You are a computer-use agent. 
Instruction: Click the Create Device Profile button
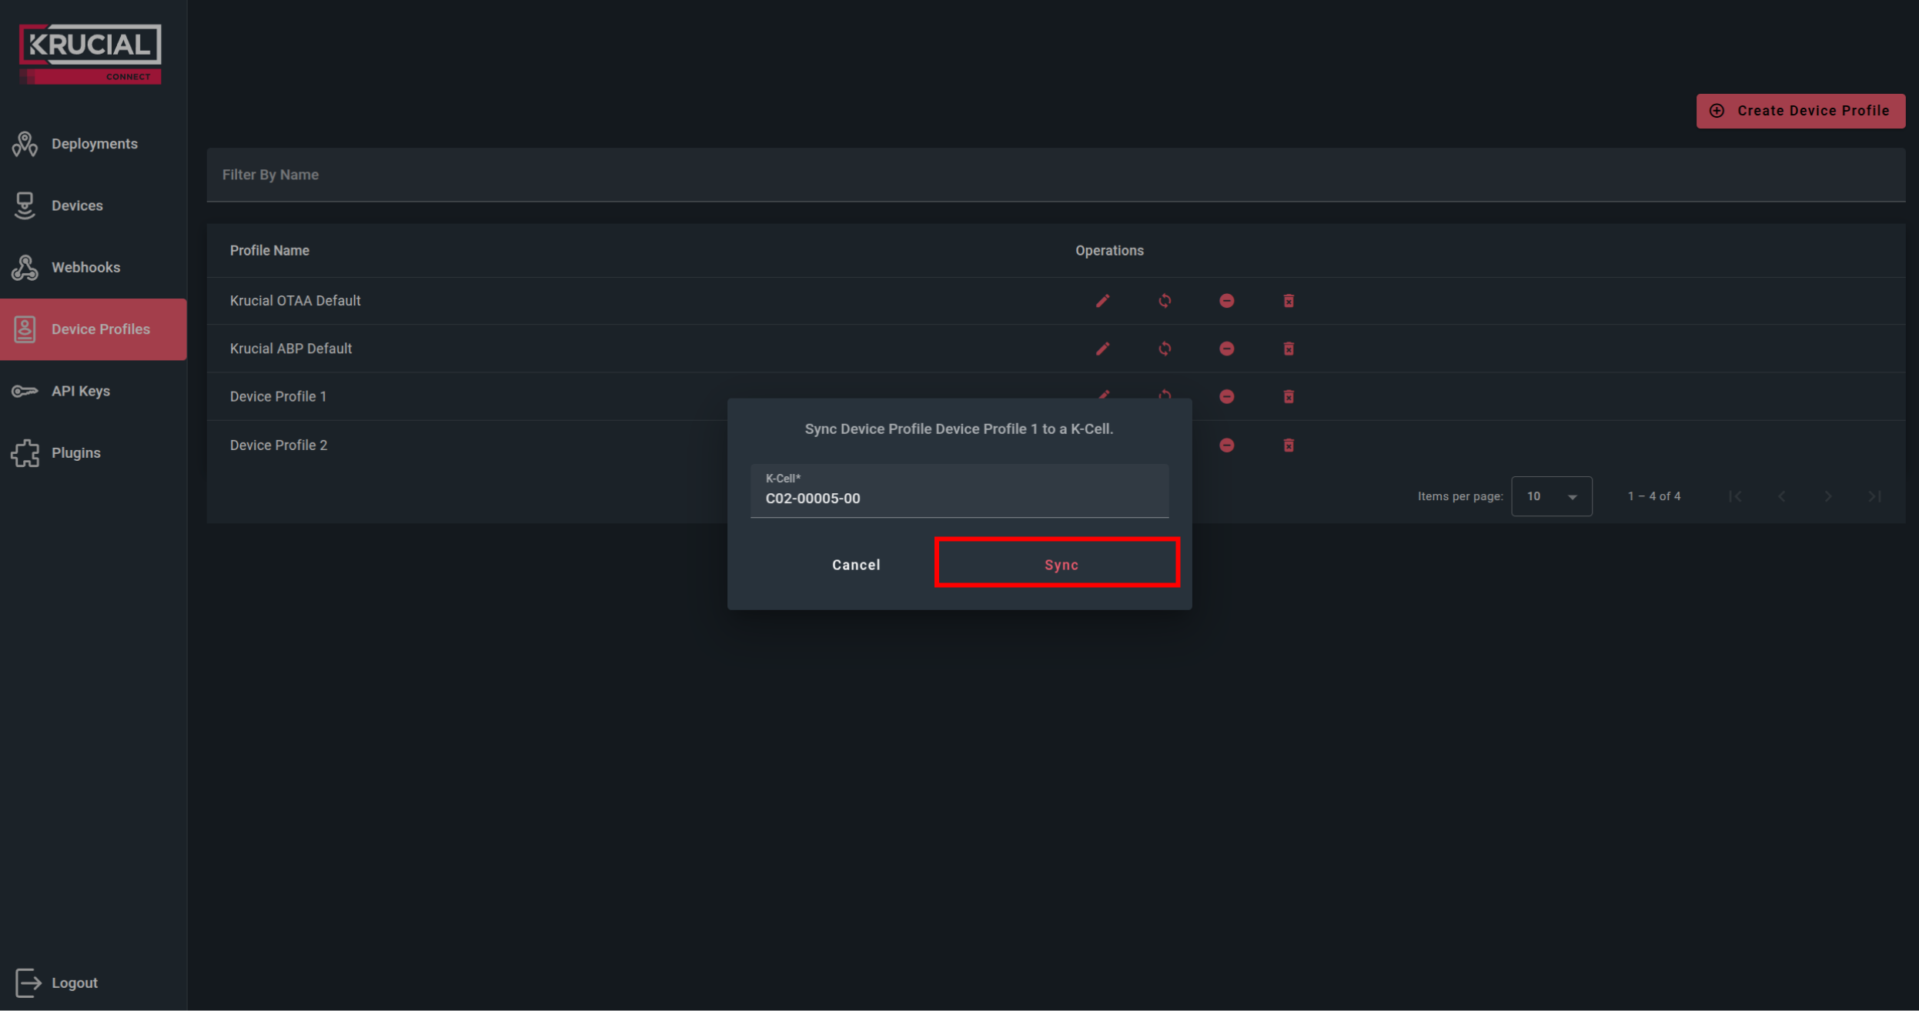[1800, 111]
